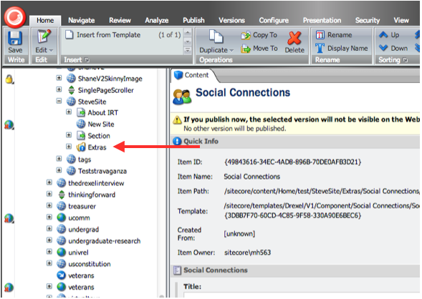Open the Analyze ribbon tab

click(x=157, y=21)
